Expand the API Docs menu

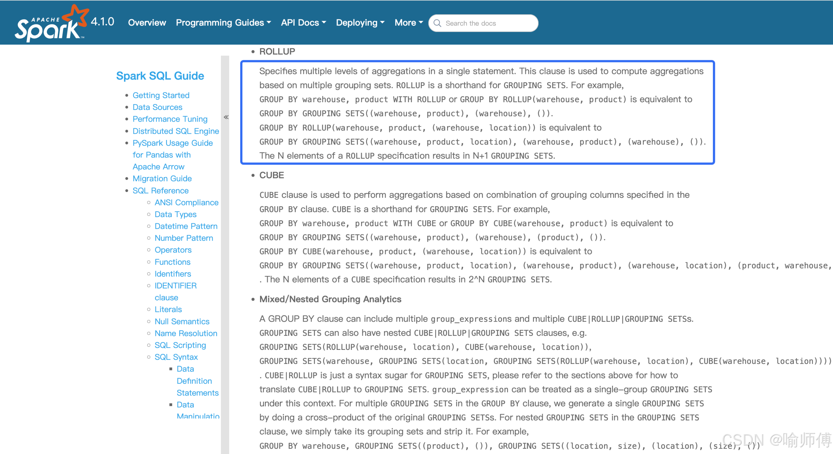coord(303,23)
